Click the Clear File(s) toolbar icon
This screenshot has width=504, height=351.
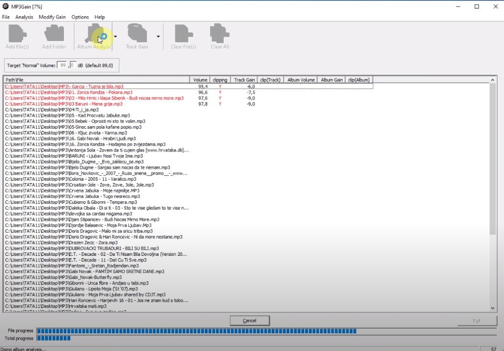(x=183, y=33)
